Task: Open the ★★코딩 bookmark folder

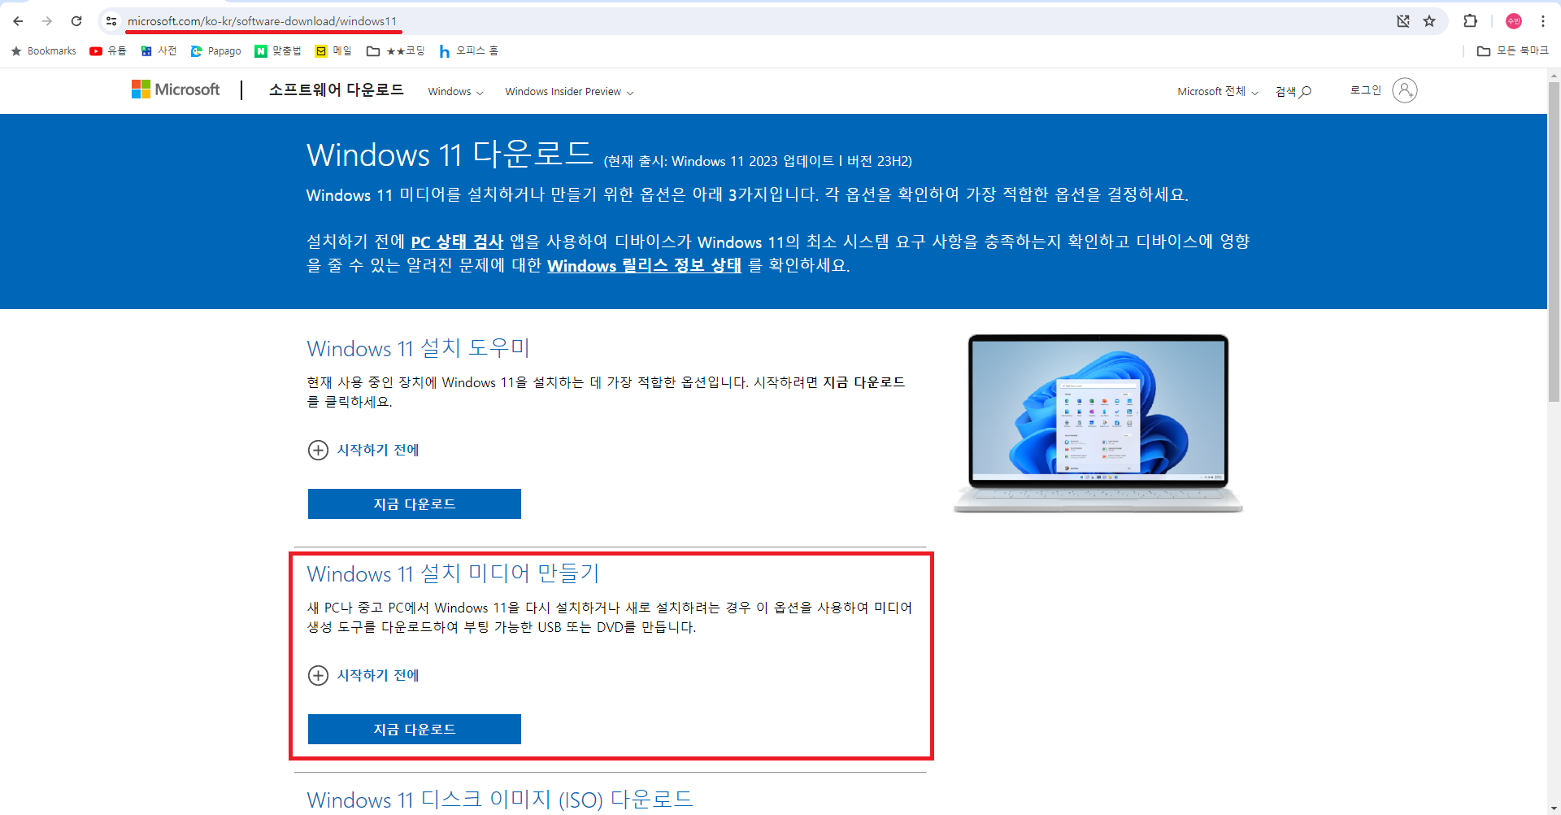Action: point(396,51)
